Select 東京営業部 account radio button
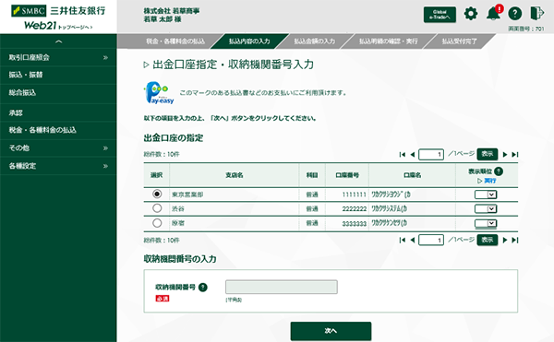Image resolution: width=554 pixels, height=342 pixels. pos(157,194)
